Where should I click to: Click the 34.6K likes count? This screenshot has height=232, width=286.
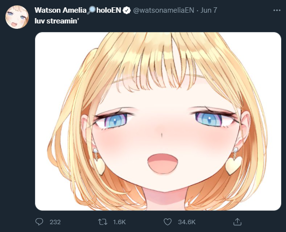(x=186, y=222)
